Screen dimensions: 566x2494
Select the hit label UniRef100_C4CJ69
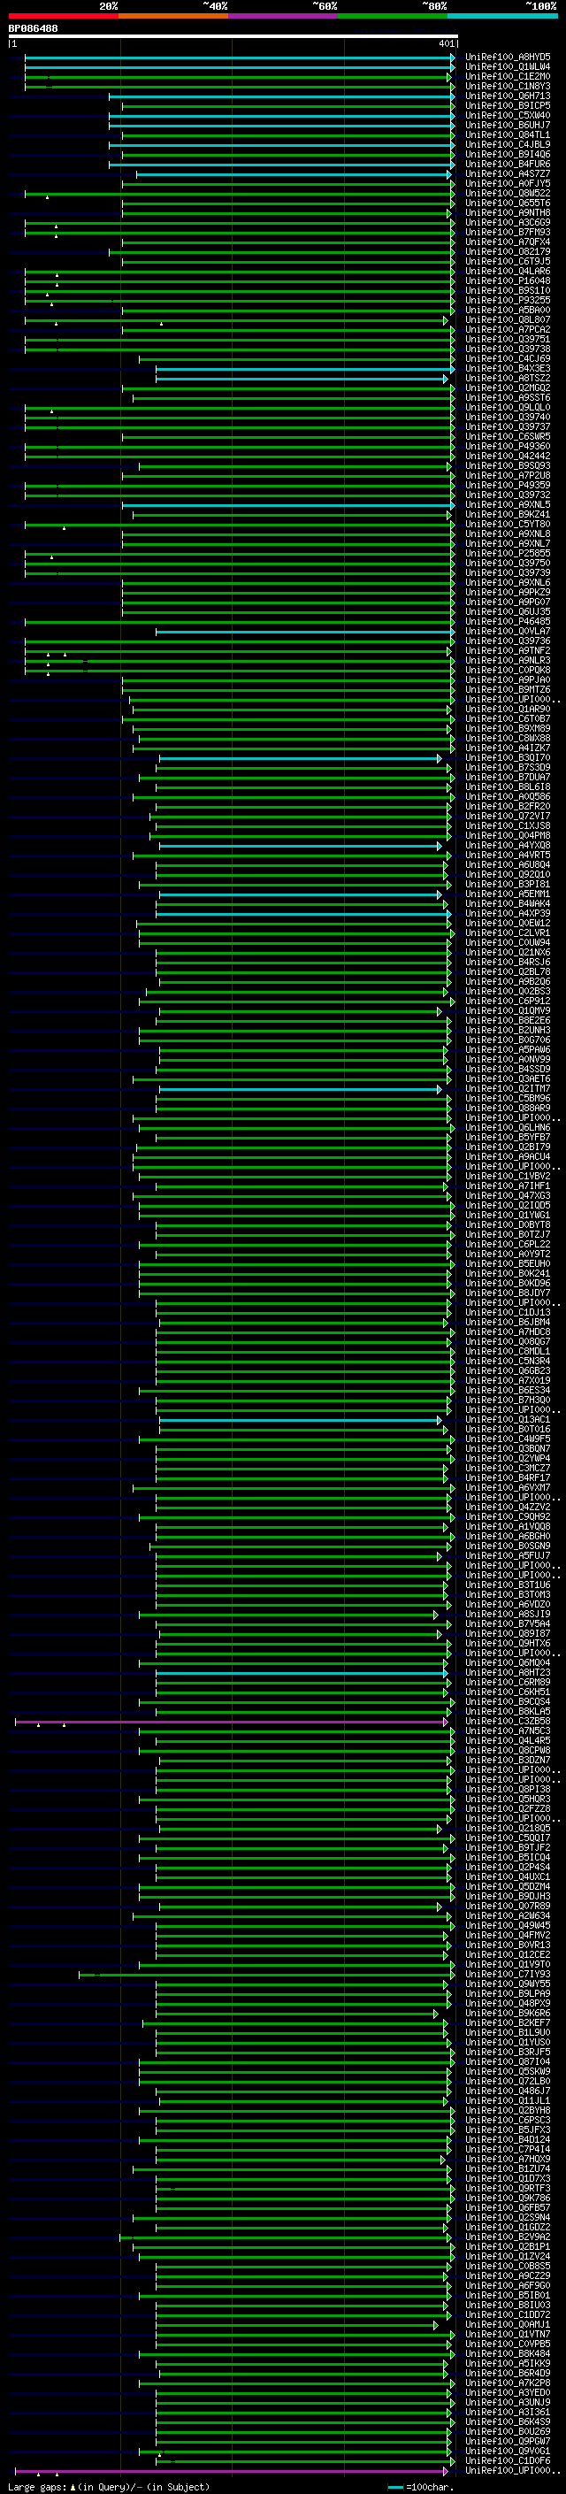[x=508, y=359]
